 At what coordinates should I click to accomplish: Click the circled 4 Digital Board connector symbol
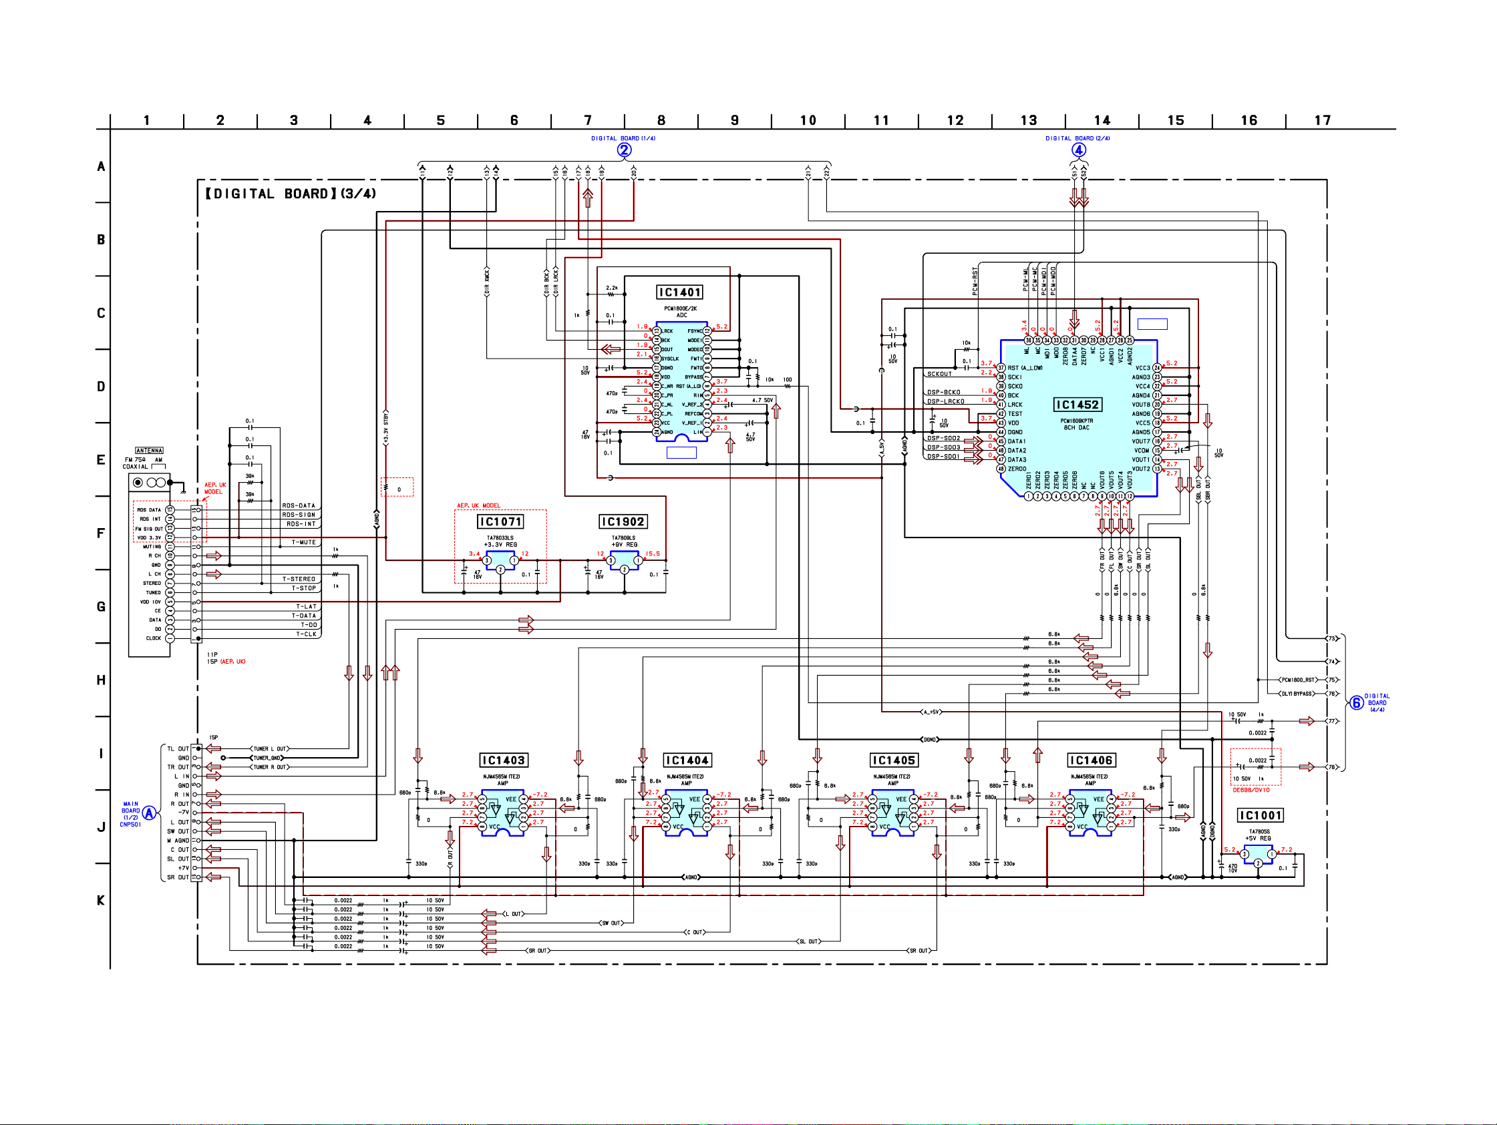point(1079,150)
